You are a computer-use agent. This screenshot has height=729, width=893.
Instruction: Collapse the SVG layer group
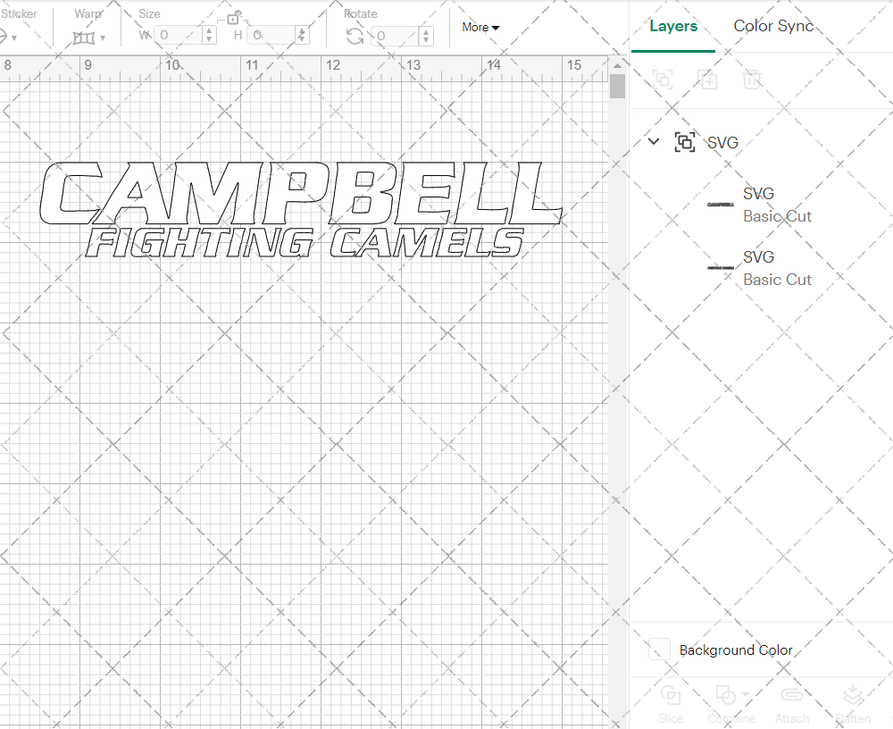click(653, 141)
